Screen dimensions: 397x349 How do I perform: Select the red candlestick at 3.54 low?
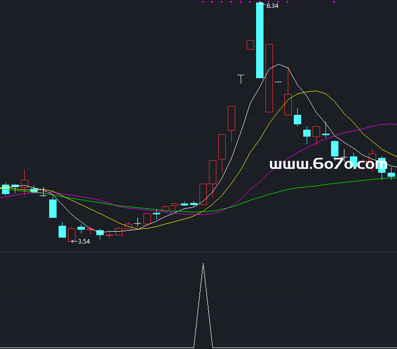(x=71, y=235)
